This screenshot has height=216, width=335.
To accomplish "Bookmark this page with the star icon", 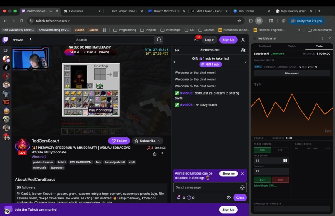I will (239, 21).
